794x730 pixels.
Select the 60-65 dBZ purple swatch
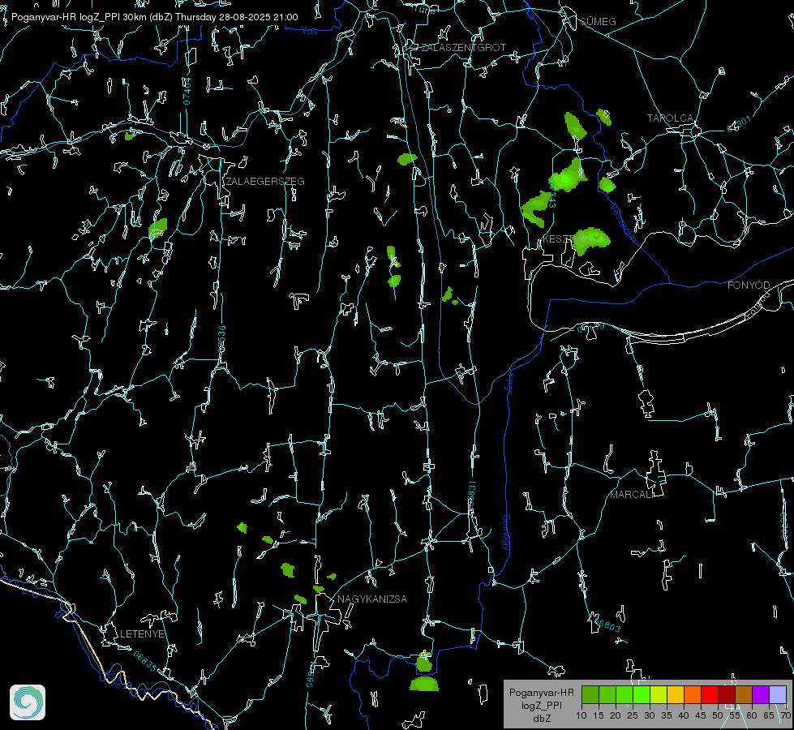pyautogui.click(x=761, y=694)
